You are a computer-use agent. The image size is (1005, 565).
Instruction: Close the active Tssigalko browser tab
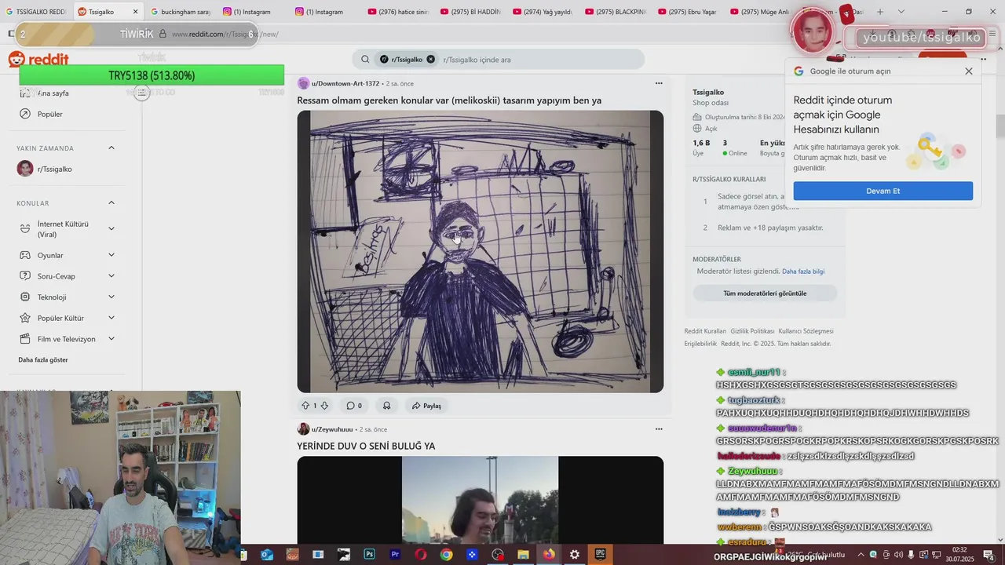point(135,12)
